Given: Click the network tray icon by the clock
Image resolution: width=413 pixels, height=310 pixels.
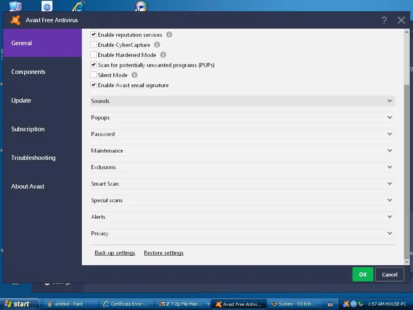Looking at the screenshot, I should 360,304.
